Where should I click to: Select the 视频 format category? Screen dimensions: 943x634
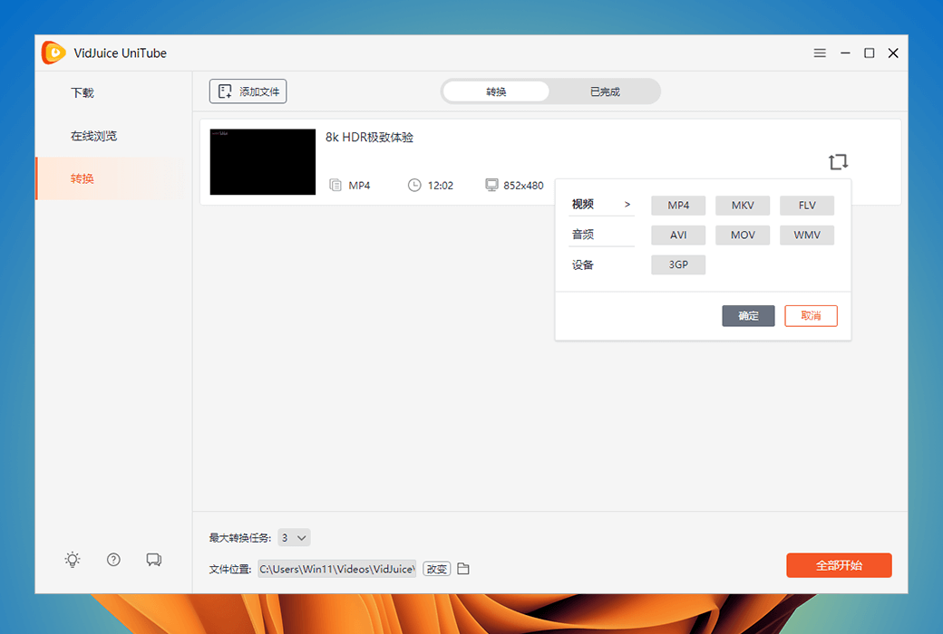coord(601,205)
